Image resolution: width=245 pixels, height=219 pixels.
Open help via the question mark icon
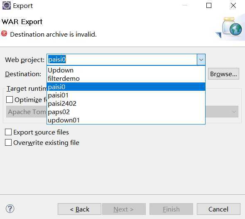click(10, 209)
